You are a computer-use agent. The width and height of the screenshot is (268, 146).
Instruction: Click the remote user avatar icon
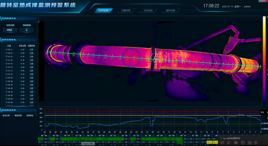(222, 138)
